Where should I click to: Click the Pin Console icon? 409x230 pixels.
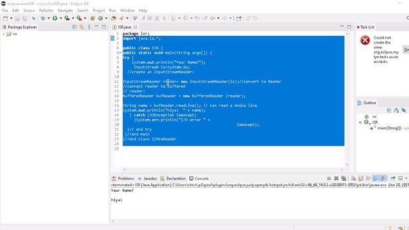(x=393, y=178)
